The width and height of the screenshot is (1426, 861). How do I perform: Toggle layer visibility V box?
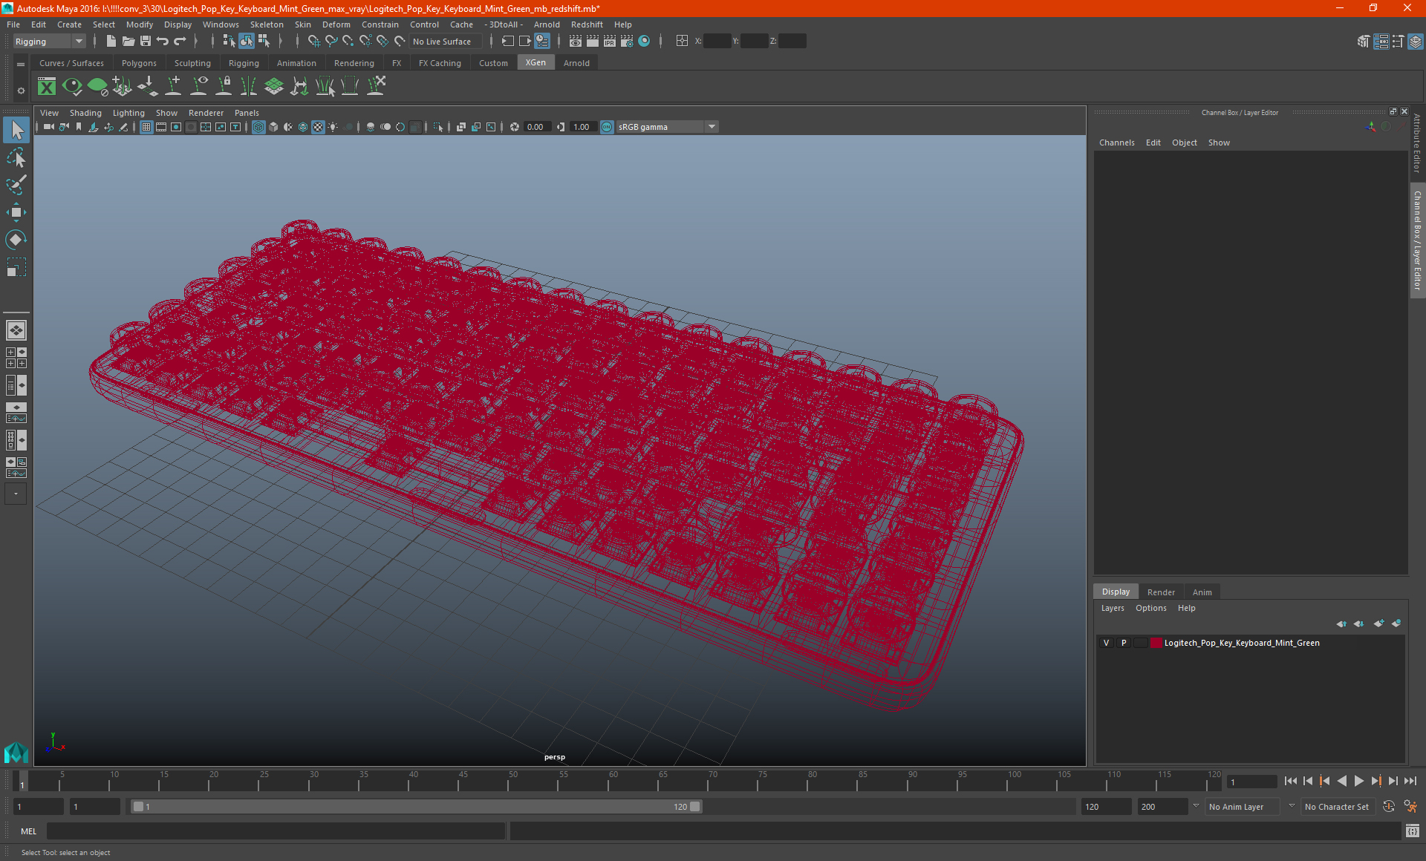[x=1106, y=643]
